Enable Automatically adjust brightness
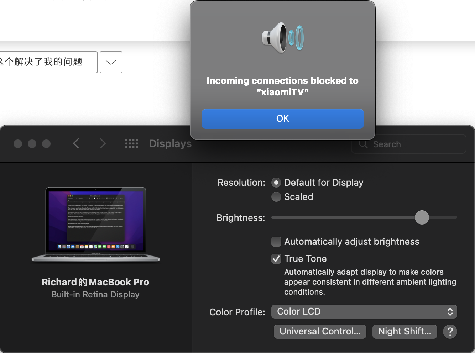The height and width of the screenshot is (353, 475). 276,242
